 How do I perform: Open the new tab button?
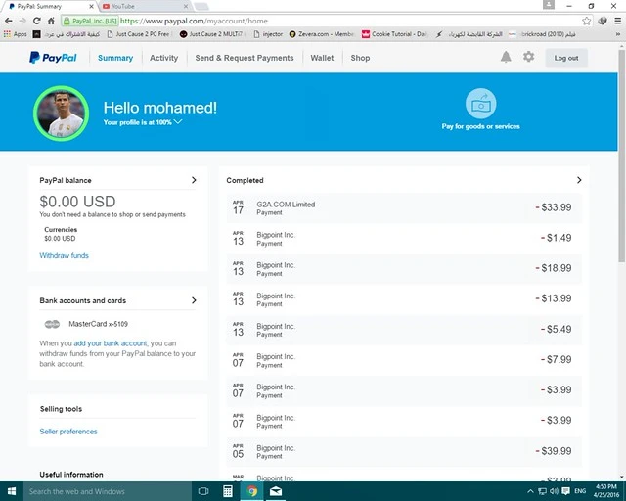tap(201, 7)
